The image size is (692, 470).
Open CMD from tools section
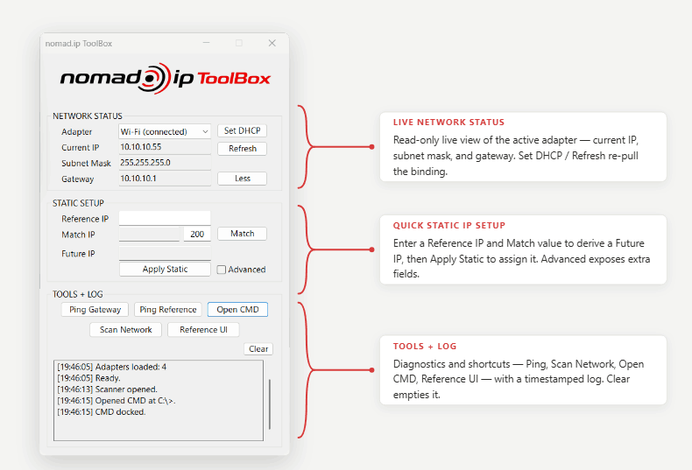pos(237,310)
